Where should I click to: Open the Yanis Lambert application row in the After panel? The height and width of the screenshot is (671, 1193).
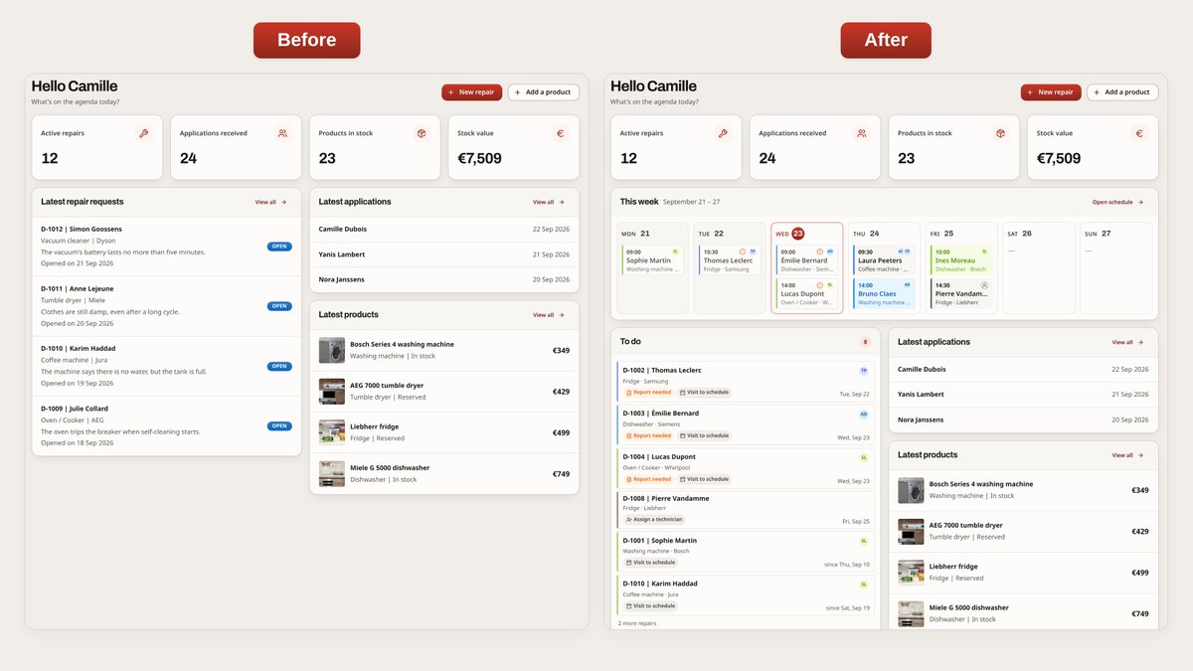click(1023, 395)
